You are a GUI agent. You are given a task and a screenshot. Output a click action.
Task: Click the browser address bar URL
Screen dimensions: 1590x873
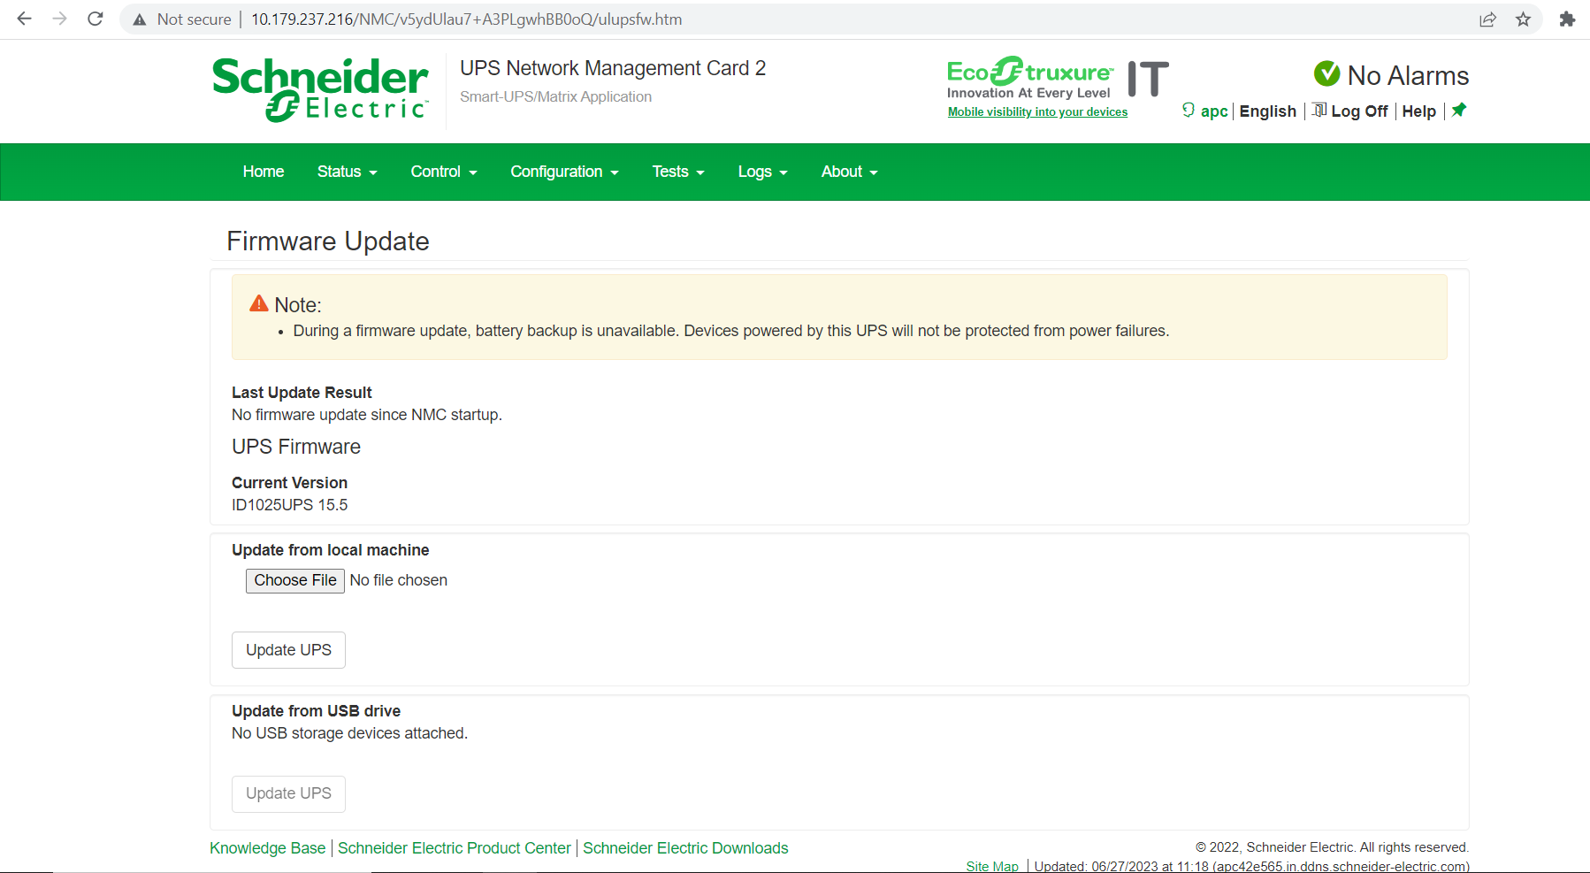pos(466,19)
